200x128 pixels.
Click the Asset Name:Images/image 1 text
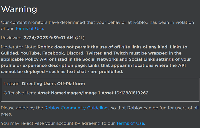coord(69,93)
